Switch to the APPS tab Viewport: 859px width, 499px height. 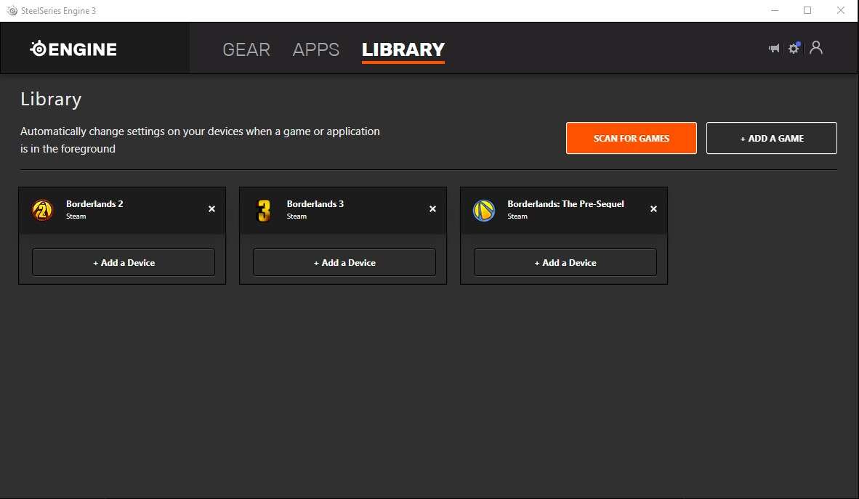(315, 49)
